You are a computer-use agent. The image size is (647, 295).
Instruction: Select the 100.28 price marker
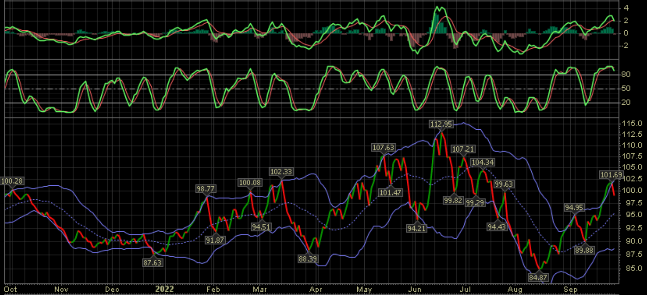(11, 181)
